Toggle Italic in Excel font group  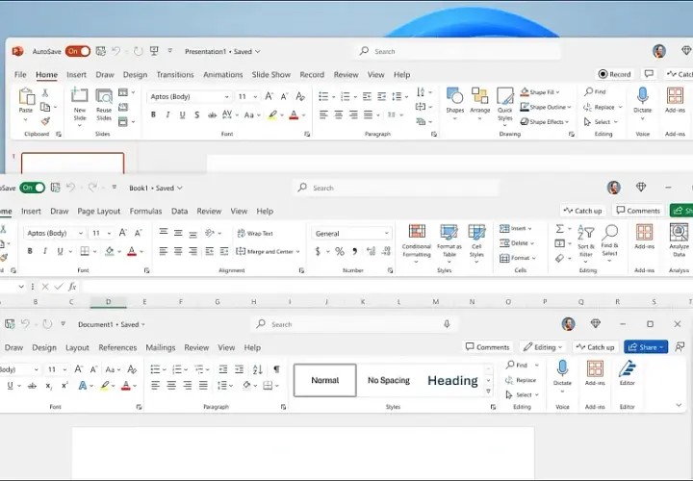(x=44, y=251)
